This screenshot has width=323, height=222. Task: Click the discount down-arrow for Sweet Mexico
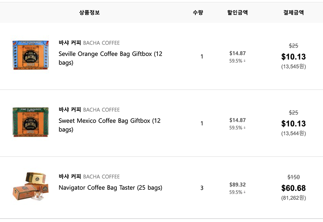(x=245, y=128)
